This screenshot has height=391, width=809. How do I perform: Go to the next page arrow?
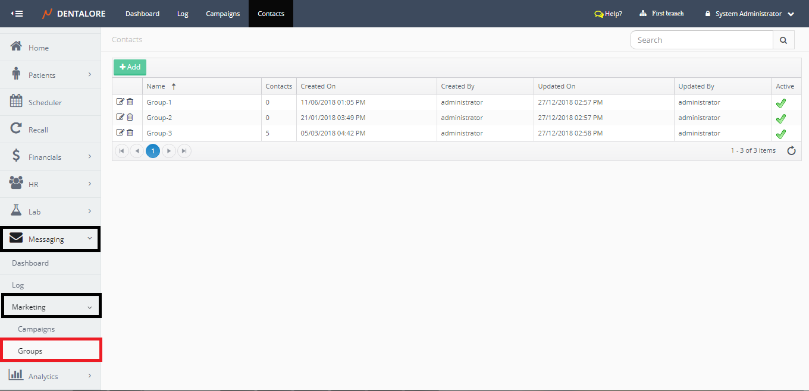(169, 151)
